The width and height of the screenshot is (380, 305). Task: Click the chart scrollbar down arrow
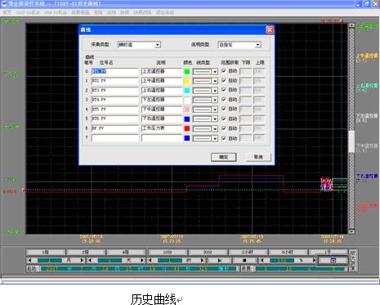[x=351, y=231]
